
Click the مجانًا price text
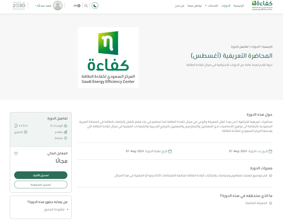[x=62, y=161]
